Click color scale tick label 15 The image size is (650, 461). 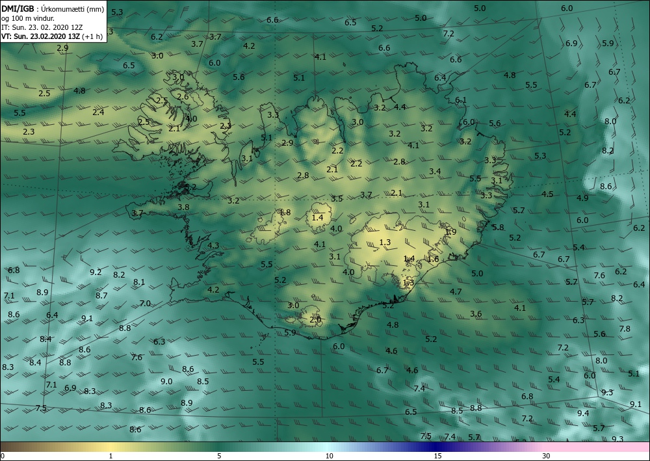[437, 456]
